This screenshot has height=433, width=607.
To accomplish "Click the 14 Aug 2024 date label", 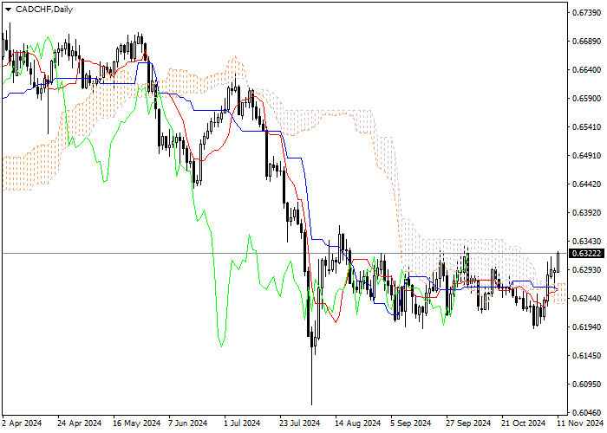I will (358, 423).
